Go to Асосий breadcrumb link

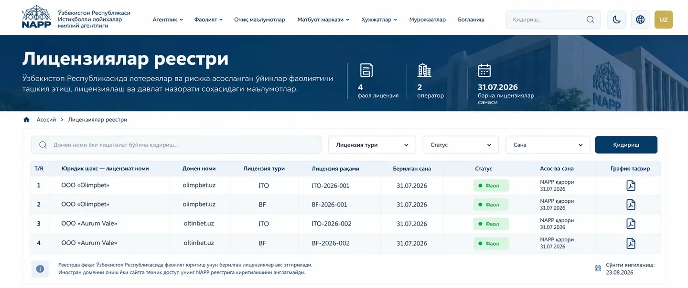tap(46, 120)
